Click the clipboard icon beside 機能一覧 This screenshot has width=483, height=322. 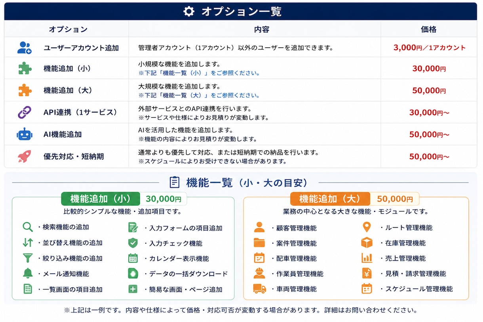(x=174, y=182)
